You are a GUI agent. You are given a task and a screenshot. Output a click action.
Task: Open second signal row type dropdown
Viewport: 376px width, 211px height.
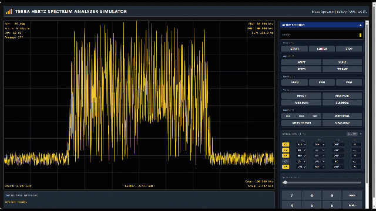pyautogui.click(x=301, y=150)
